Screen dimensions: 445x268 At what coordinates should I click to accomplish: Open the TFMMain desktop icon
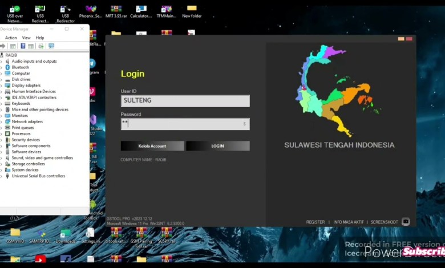166,11
